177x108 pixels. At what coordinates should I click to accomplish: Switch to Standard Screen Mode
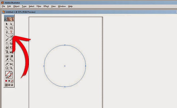tap(6, 85)
